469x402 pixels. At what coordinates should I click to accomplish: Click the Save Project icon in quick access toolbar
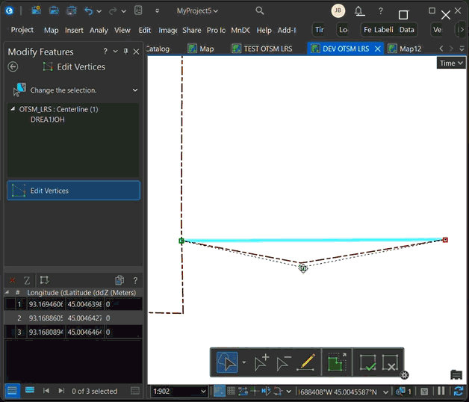pos(71,10)
